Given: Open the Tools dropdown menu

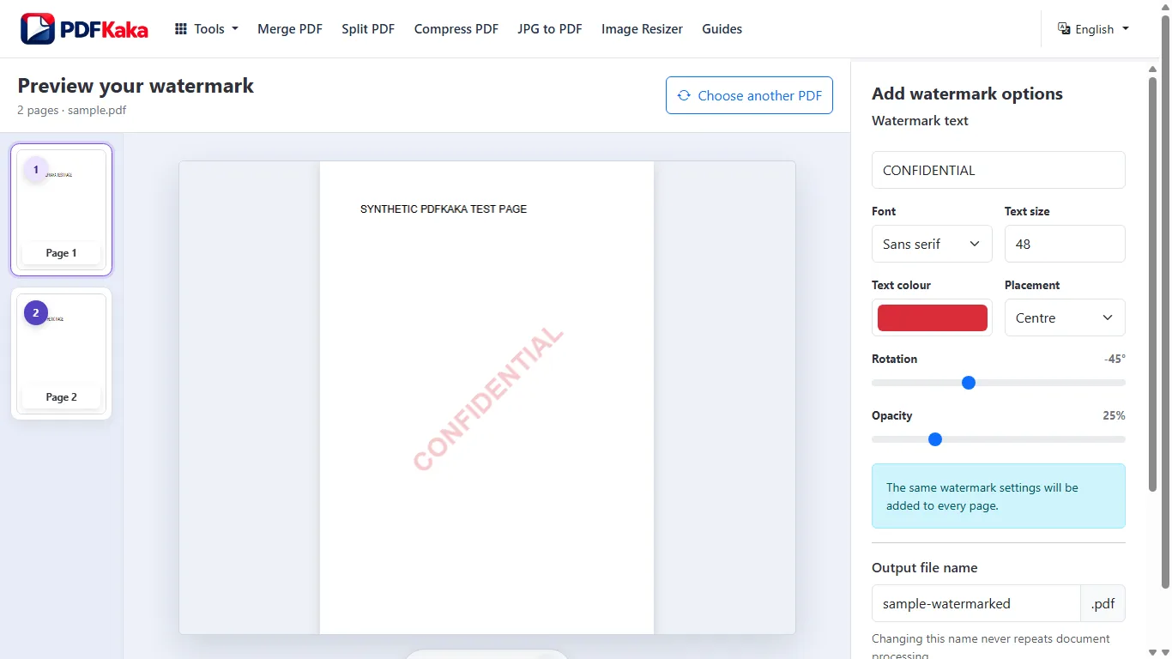Looking at the screenshot, I should tap(207, 29).
